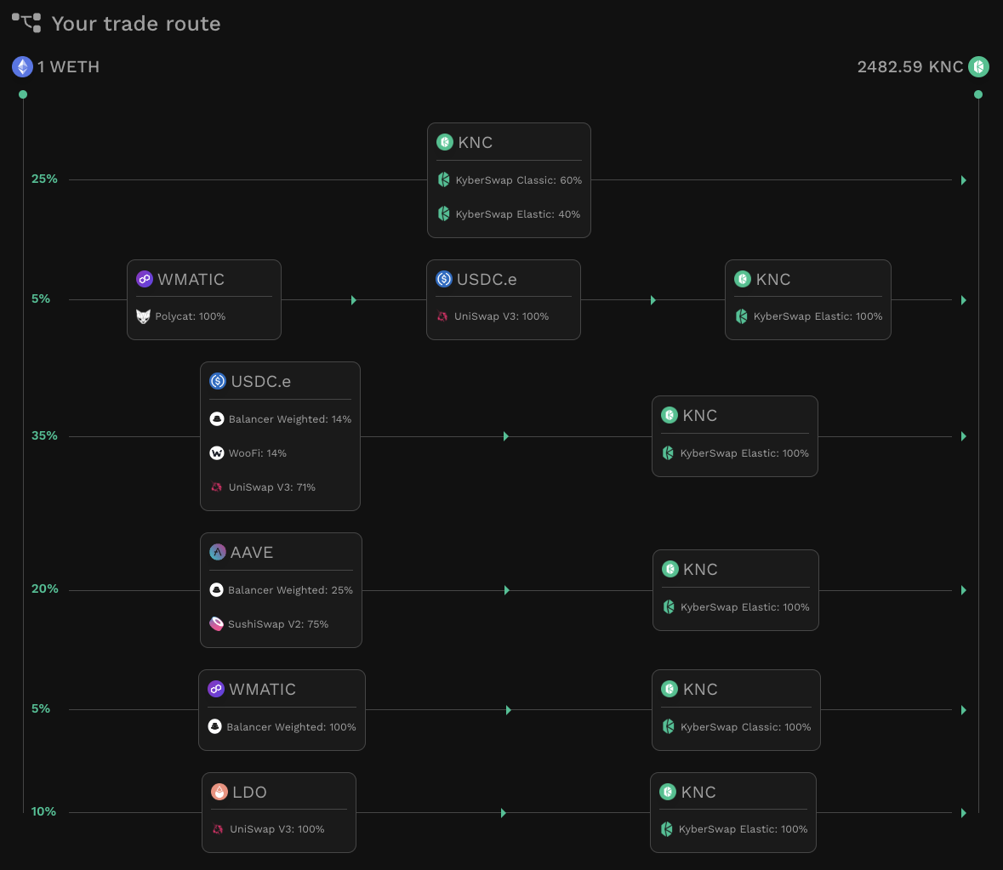Click the UniSwap V3: 100% icon under LDO
The height and width of the screenshot is (870, 1003).
pos(218,829)
